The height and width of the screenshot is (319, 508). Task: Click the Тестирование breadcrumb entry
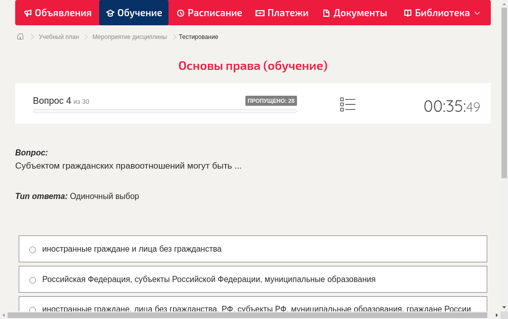(x=197, y=36)
